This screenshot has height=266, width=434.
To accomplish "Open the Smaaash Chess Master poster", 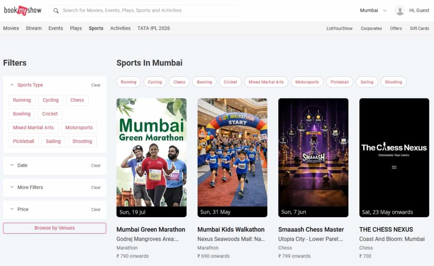I will coord(313,158).
